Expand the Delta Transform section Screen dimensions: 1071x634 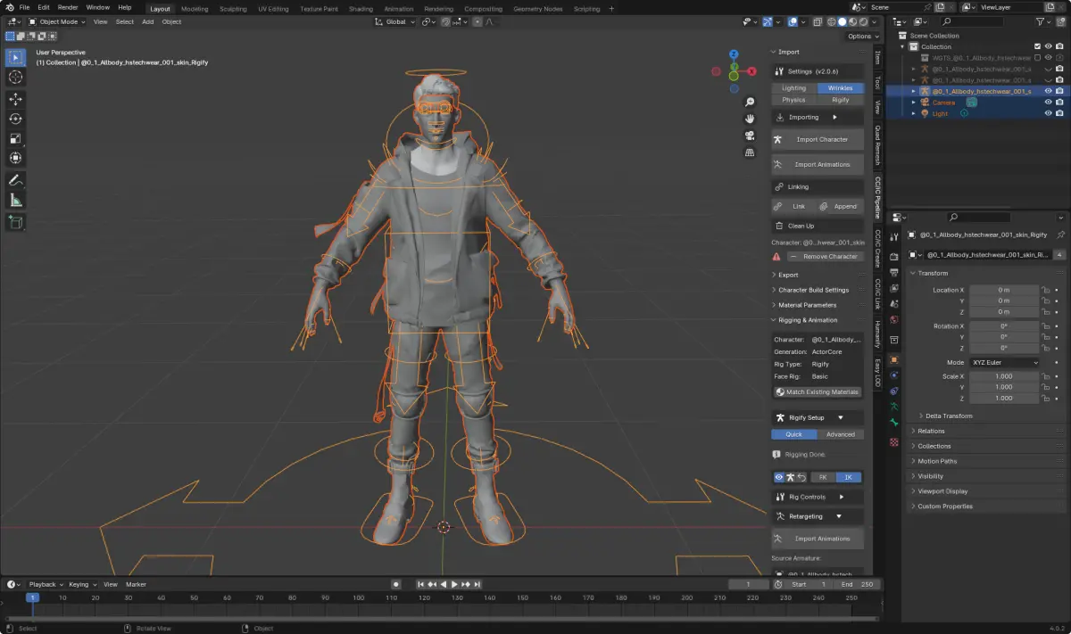point(949,416)
